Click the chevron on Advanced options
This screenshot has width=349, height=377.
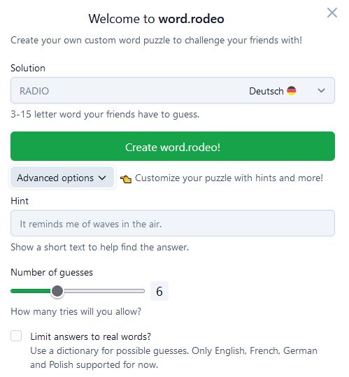[x=102, y=178]
